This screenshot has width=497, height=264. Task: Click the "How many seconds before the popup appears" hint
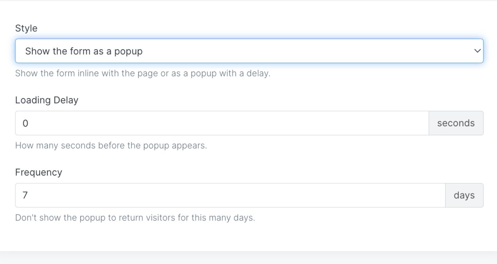point(111,146)
